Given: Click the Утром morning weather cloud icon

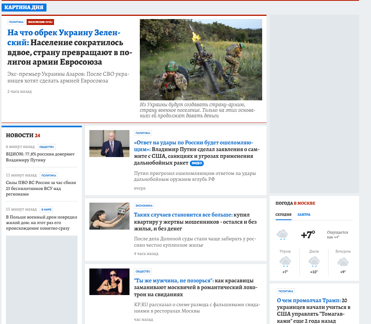Looking at the screenshot, I should [x=285, y=262].
